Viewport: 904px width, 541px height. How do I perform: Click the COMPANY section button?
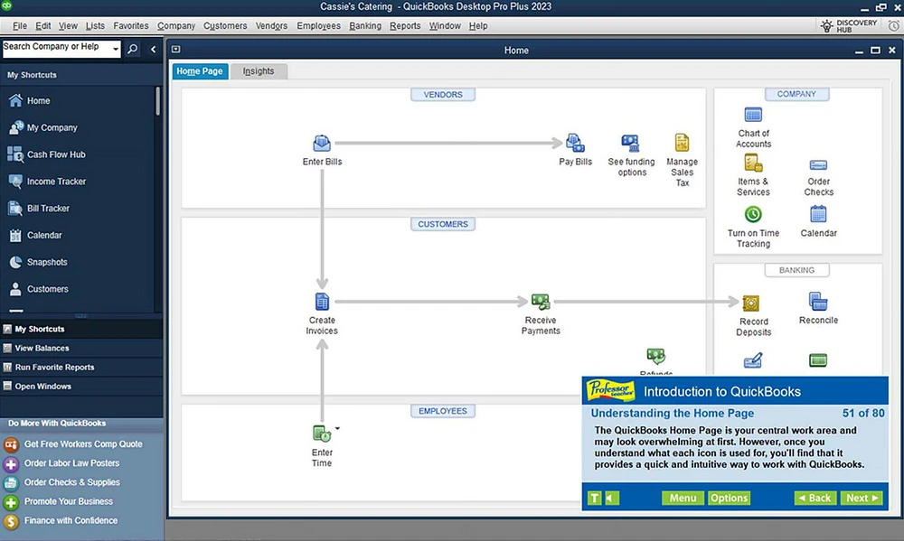click(796, 94)
